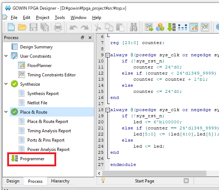Screen dimensions: 219x190
Task: Click the binoculars Find icon
Action: (134, 27)
